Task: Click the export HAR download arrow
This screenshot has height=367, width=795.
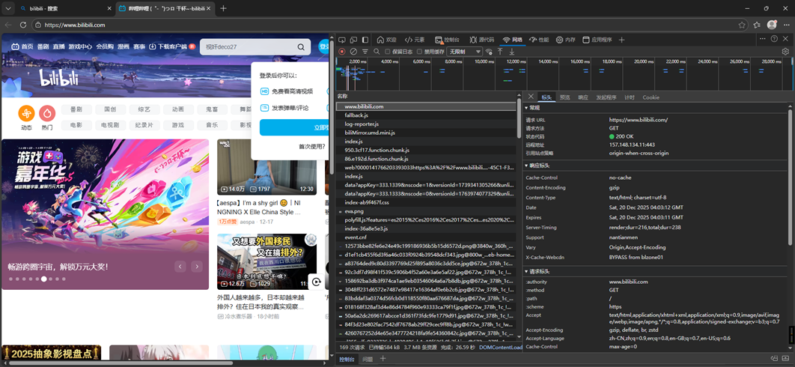Action: 512,52
